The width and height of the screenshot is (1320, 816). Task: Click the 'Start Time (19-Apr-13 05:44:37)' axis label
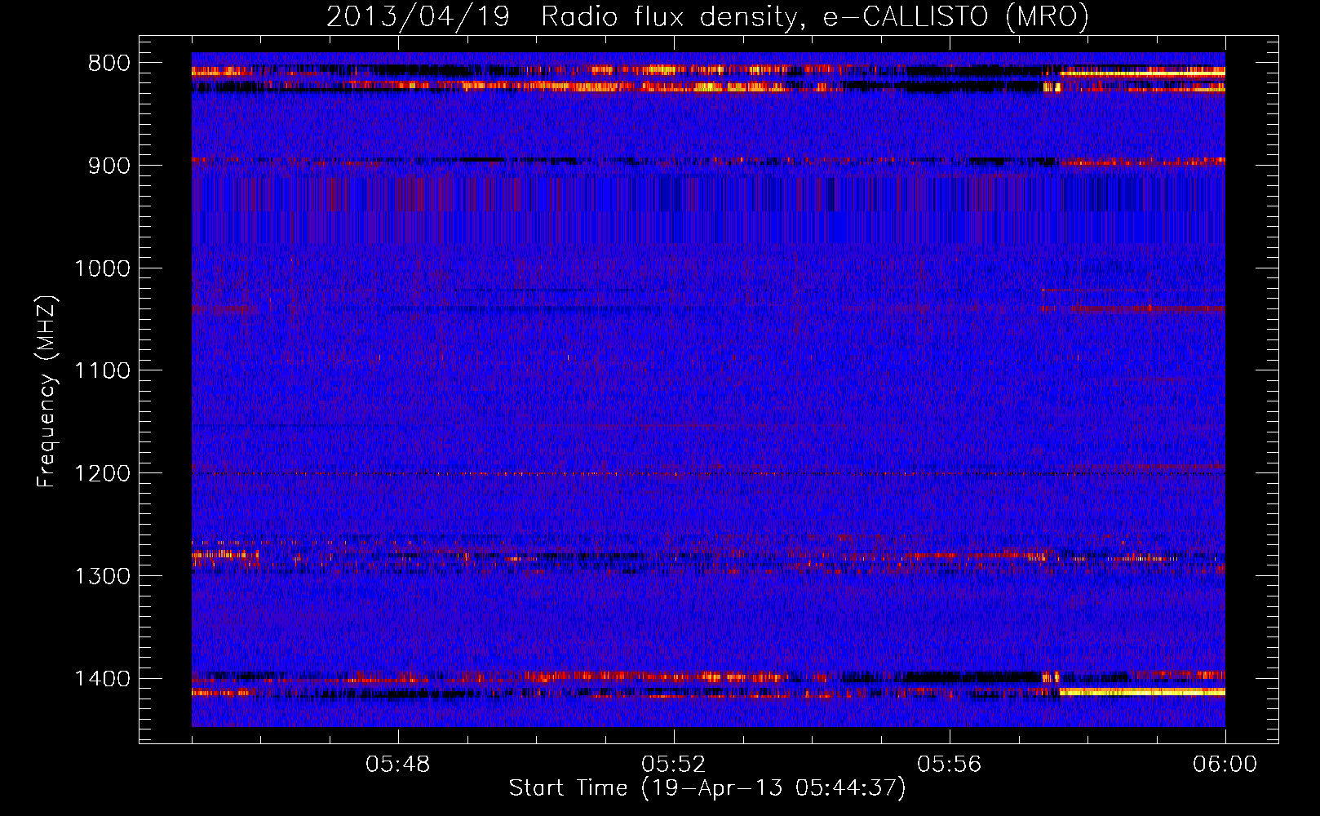(707, 788)
